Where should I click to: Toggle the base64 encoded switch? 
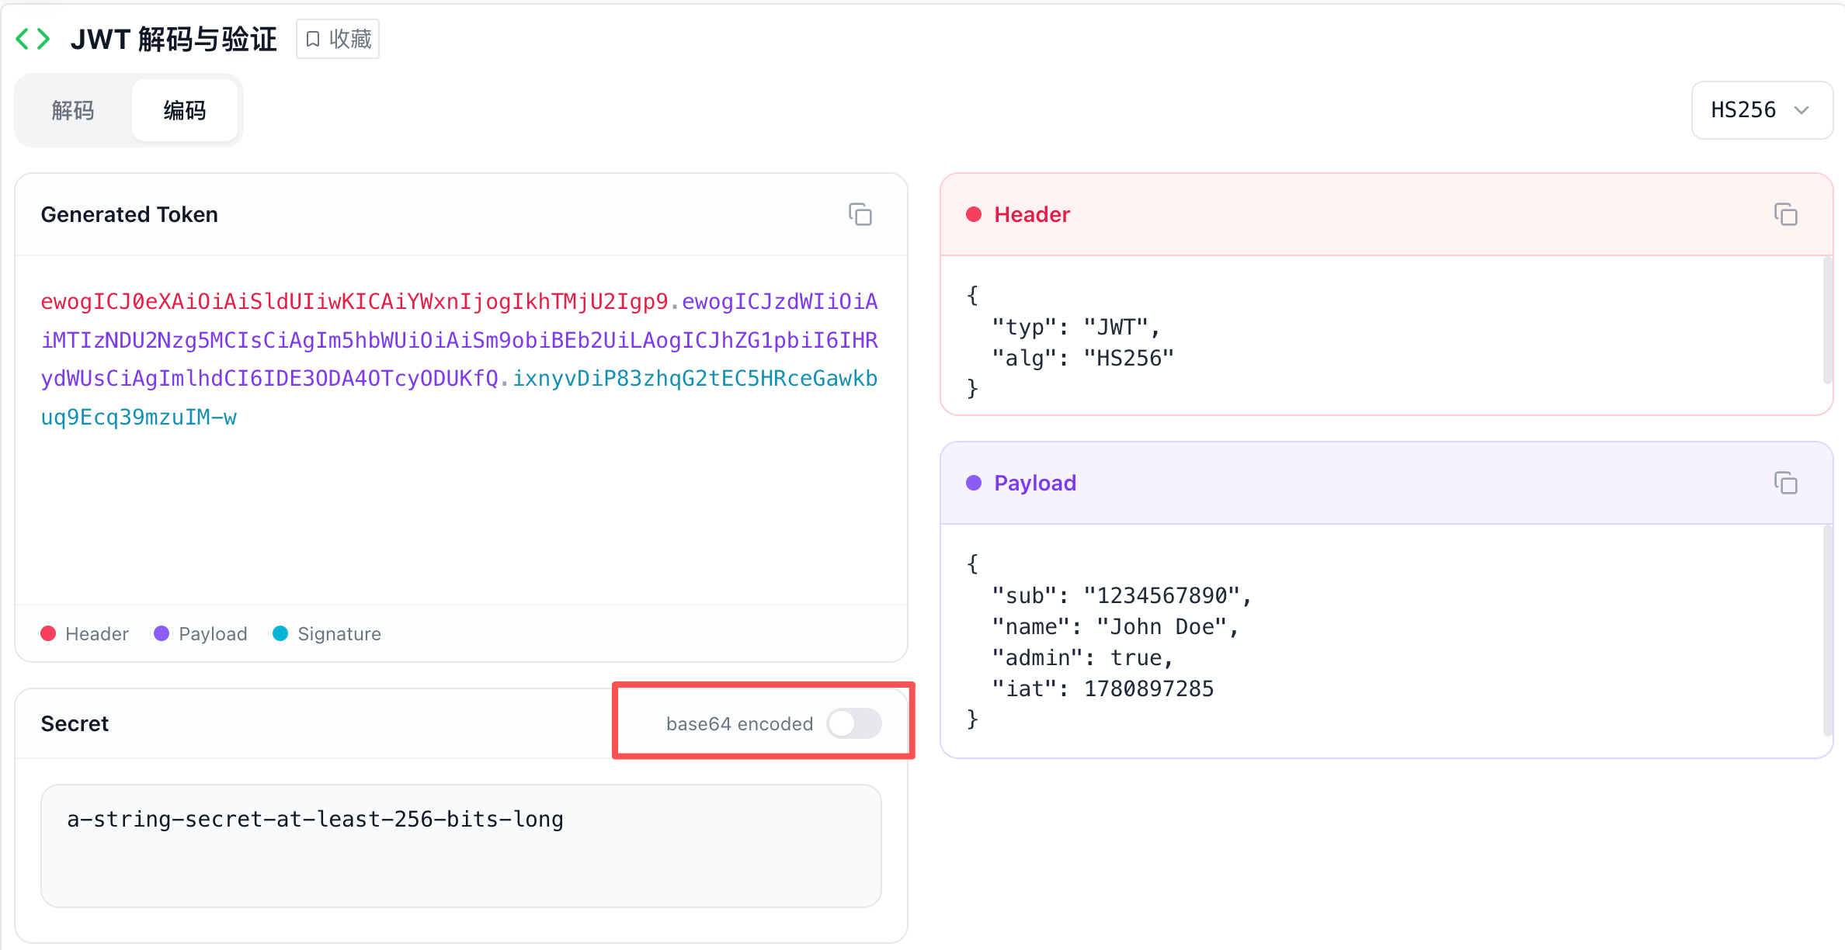tap(853, 723)
